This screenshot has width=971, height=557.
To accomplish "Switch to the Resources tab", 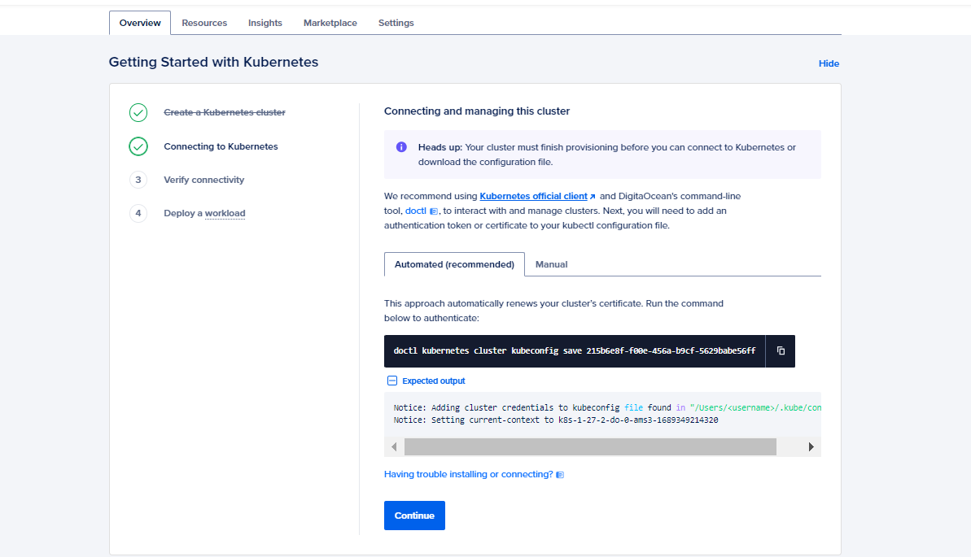I will (x=204, y=23).
